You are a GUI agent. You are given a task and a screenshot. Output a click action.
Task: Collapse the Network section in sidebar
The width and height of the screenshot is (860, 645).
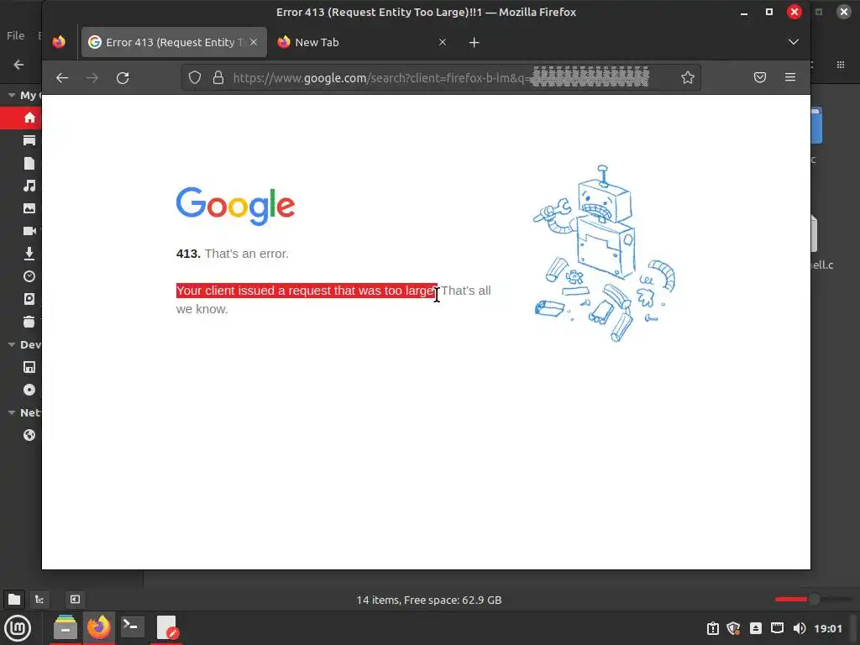pos(11,413)
